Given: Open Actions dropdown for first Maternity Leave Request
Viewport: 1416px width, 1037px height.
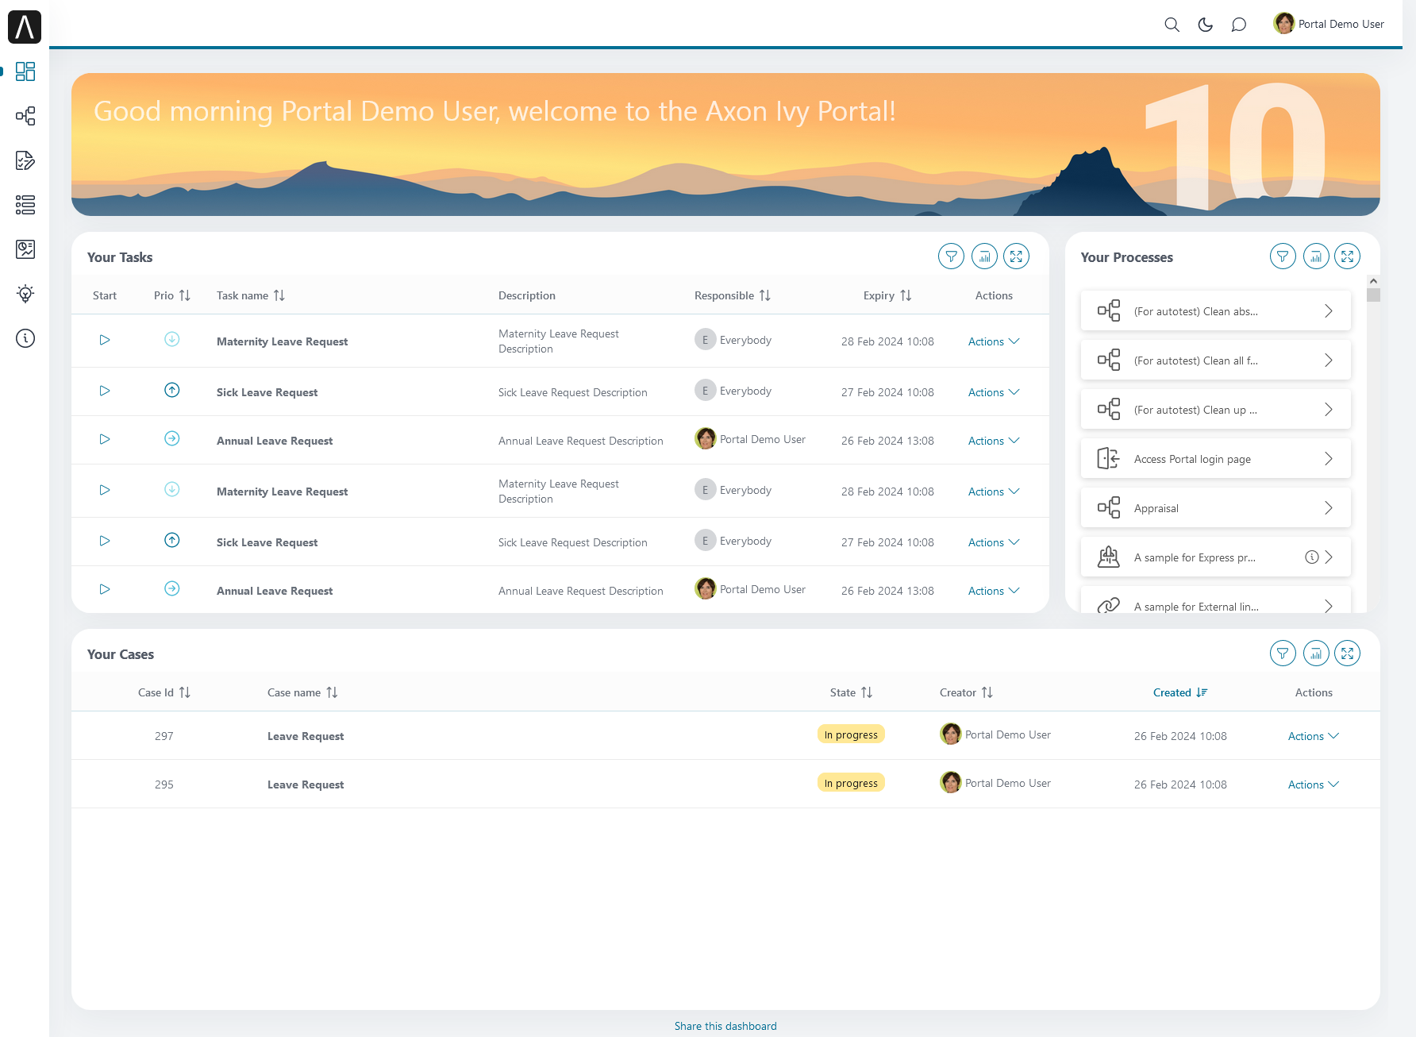Looking at the screenshot, I should click(994, 341).
